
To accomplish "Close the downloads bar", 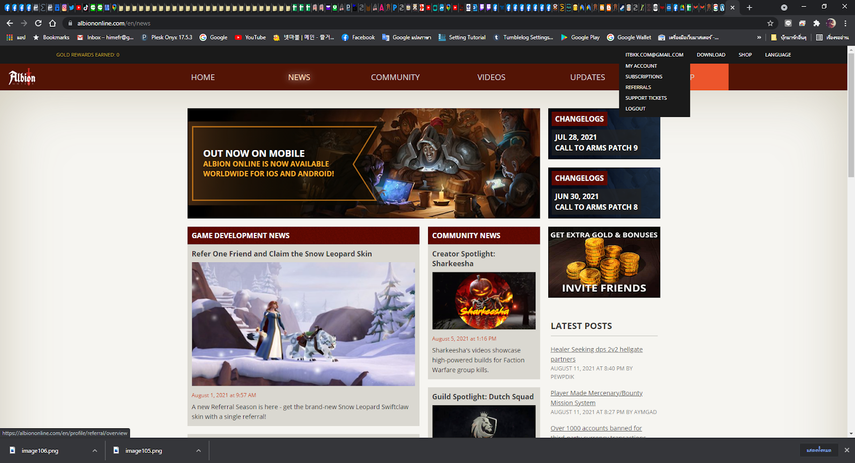I will pos(846,450).
